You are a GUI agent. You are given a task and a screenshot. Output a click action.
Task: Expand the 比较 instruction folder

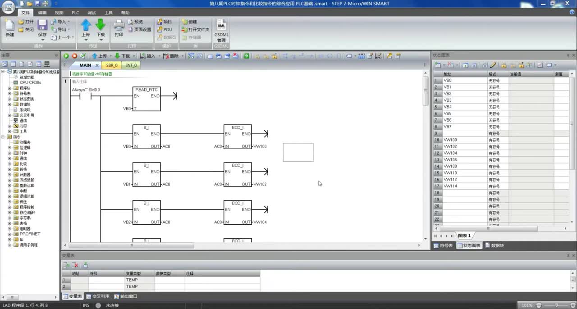click(x=9, y=164)
